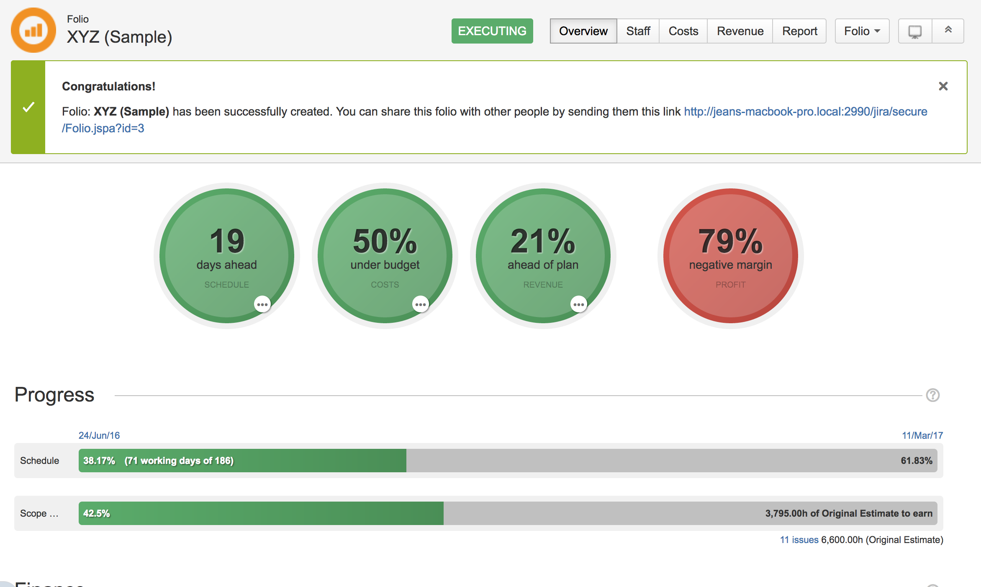Open the 11 issues link
This screenshot has width=981, height=587.
coord(799,540)
